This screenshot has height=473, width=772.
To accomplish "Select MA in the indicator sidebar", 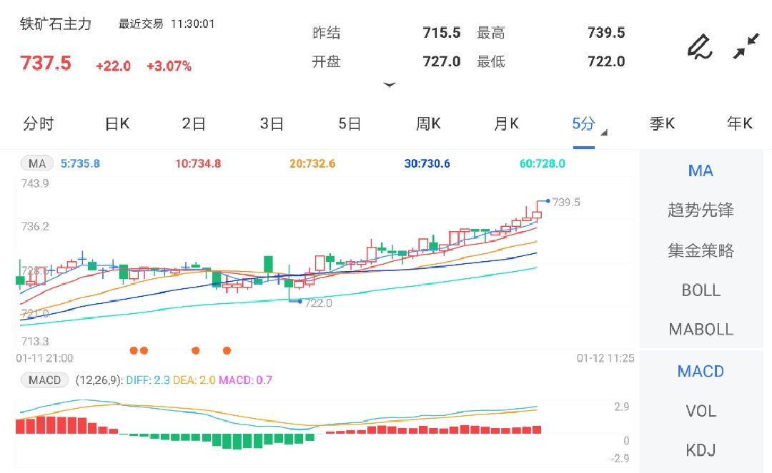I will (701, 171).
